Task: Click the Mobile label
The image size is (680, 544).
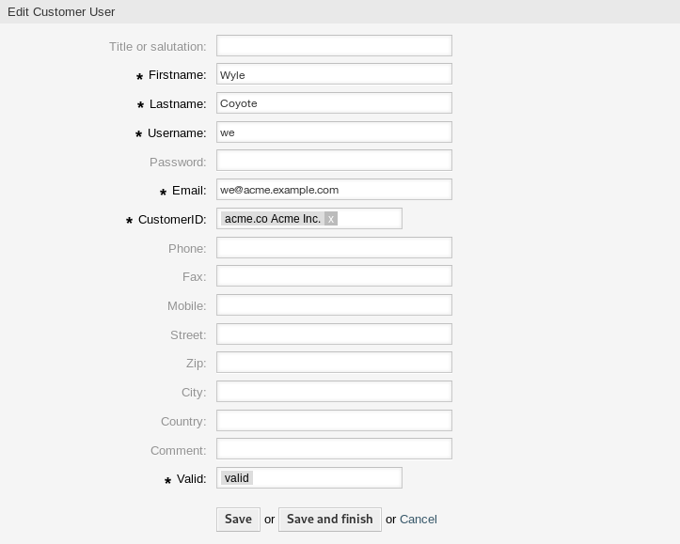Action: pyautogui.click(x=187, y=306)
